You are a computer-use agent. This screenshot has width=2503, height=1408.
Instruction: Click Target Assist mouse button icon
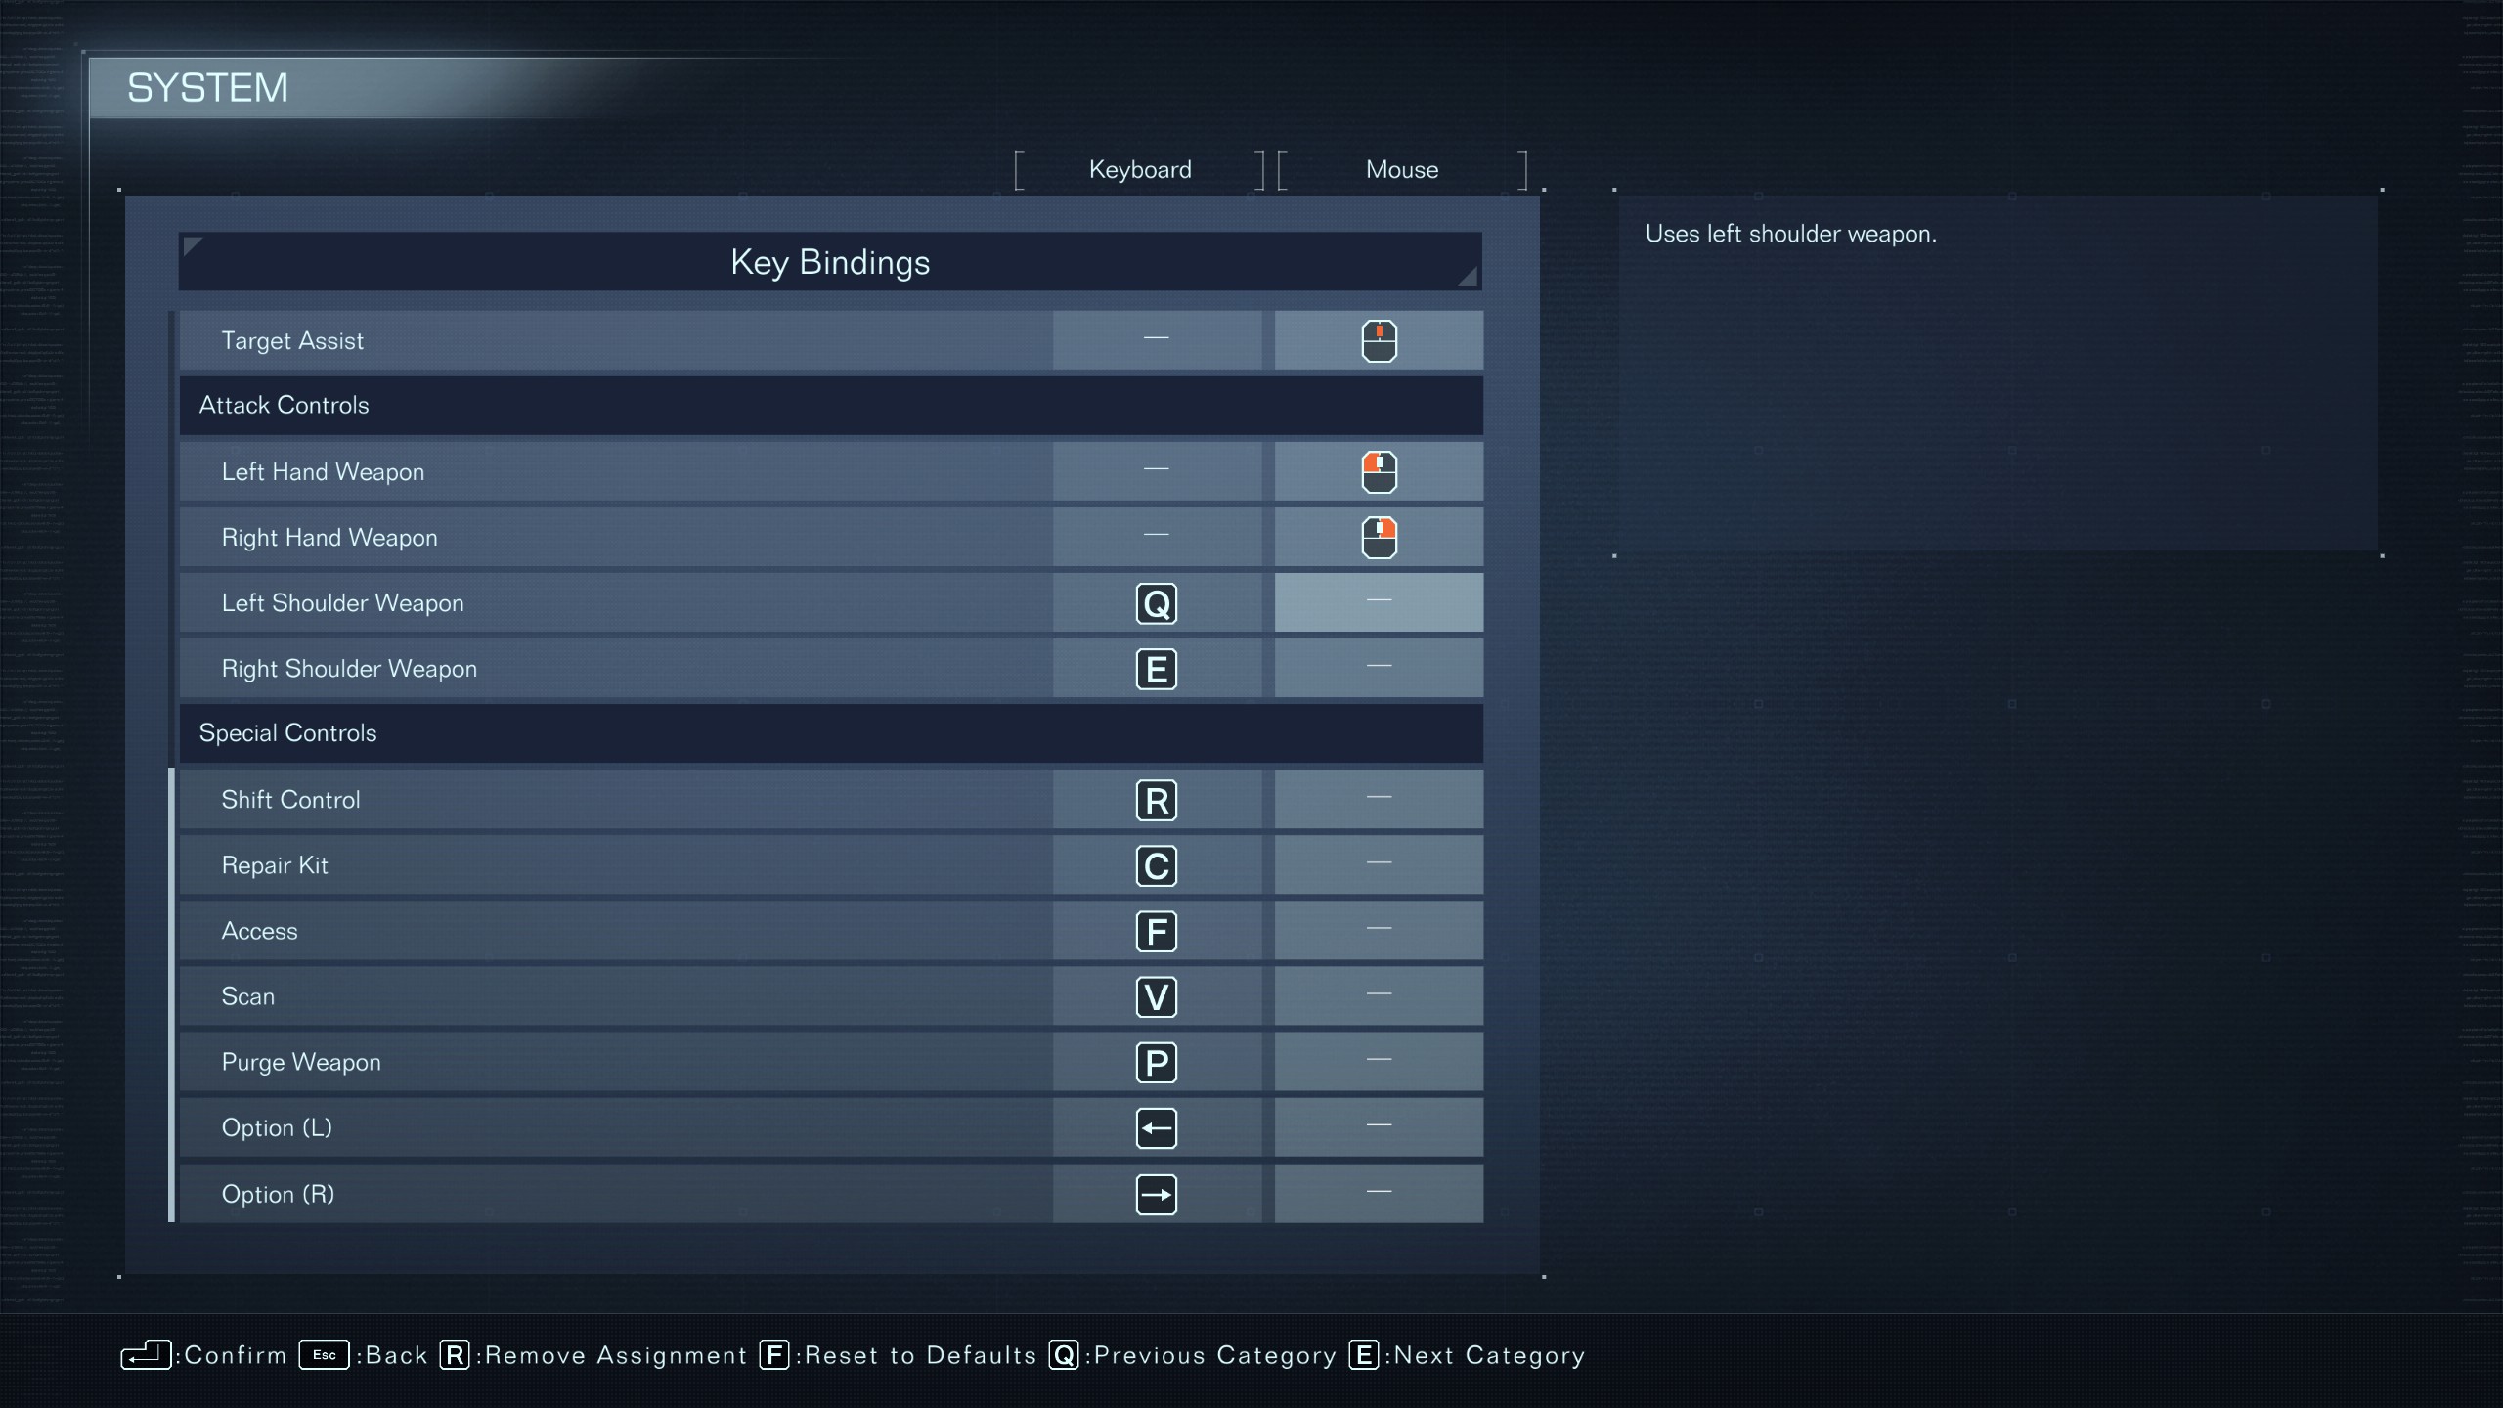pos(1377,338)
